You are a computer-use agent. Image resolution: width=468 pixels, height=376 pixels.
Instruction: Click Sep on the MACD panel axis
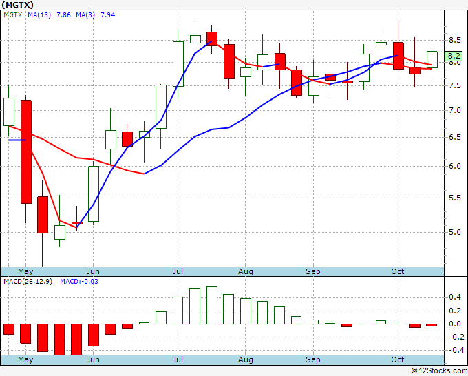(312, 359)
